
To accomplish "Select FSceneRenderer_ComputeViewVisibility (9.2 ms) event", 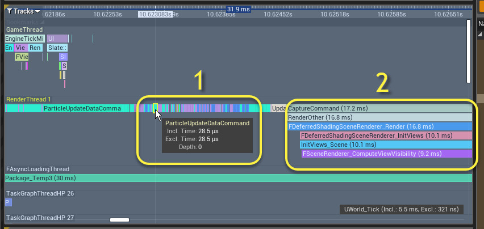I will (x=387, y=154).
